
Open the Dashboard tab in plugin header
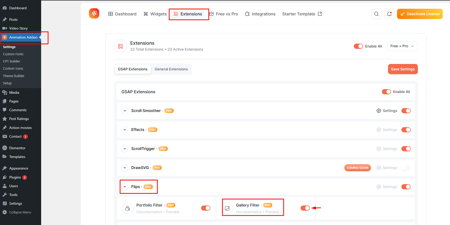122,14
